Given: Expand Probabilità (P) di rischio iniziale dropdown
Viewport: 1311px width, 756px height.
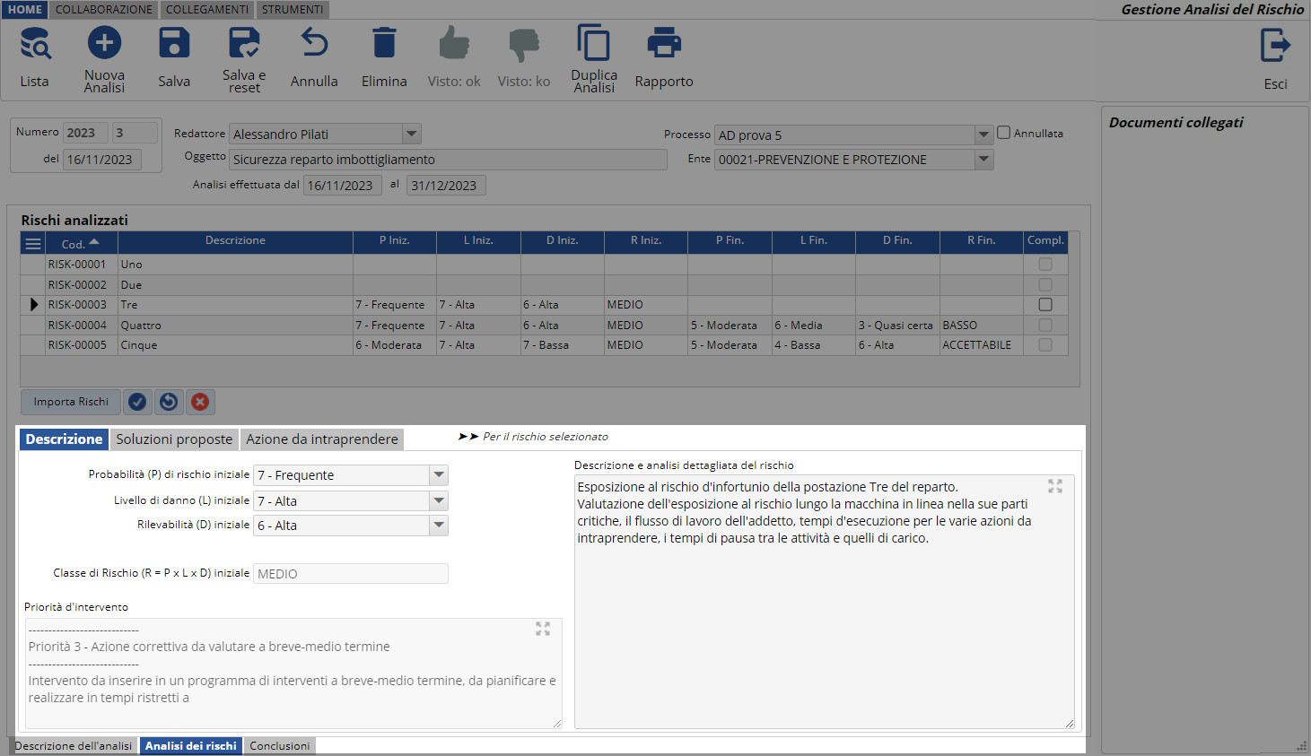Looking at the screenshot, I should (x=439, y=475).
